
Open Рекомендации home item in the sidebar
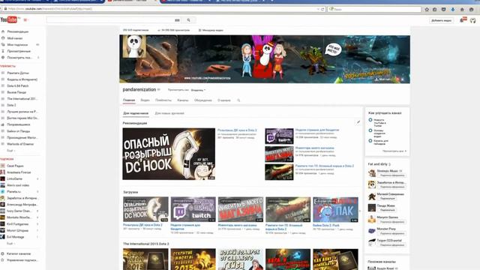click(18, 31)
